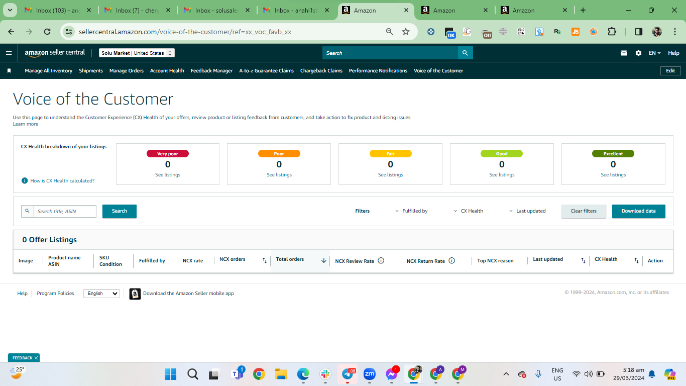Click the site information icon in address bar
Image resolution: width=686 pixels, height=386 pixels.
click(x=69, y=32)
